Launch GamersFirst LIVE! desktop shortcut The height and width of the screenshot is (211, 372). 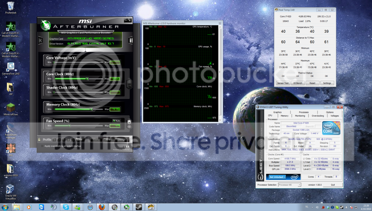tap(11, 69)
